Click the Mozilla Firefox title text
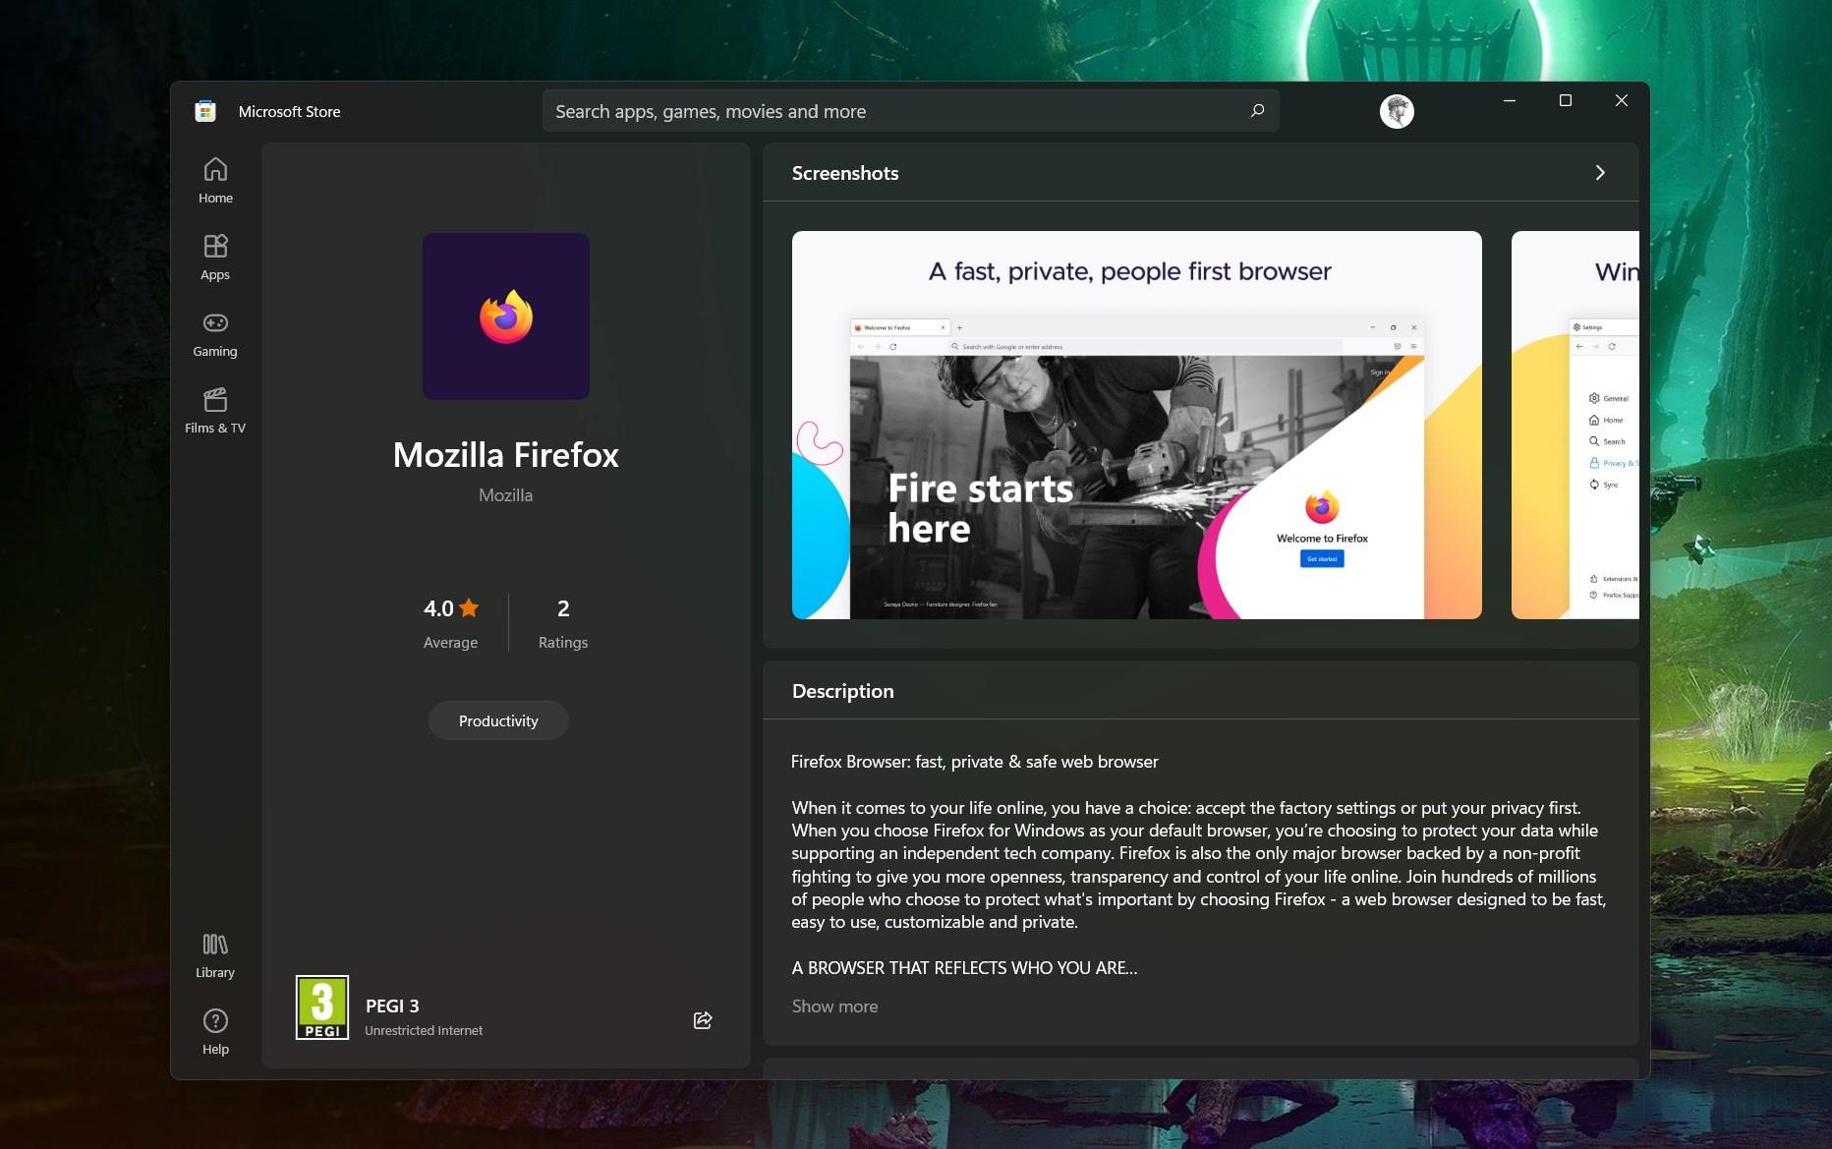Viewport: 1832px width, 1149px height. pos(506,455)
